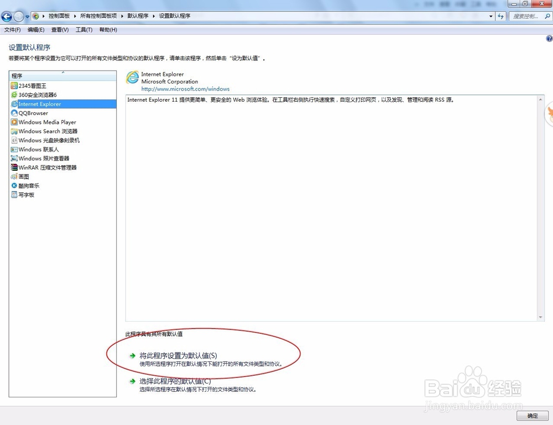
Task: Click 选择此程序的默认值(C) link
Action: pos(175,381)
